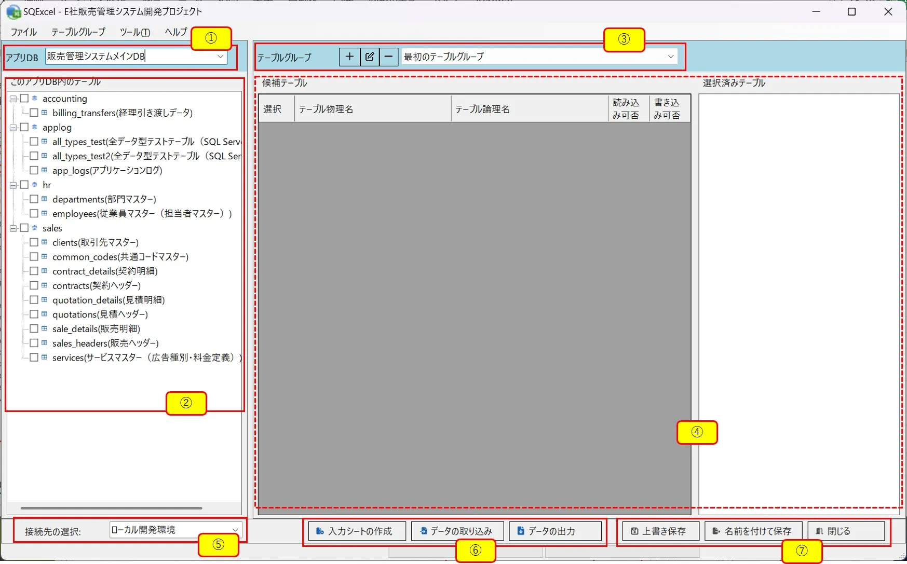The width and height of the screenshot is (907, 564).
Task: Click the accounting schema icon
Action: (35, 98)
